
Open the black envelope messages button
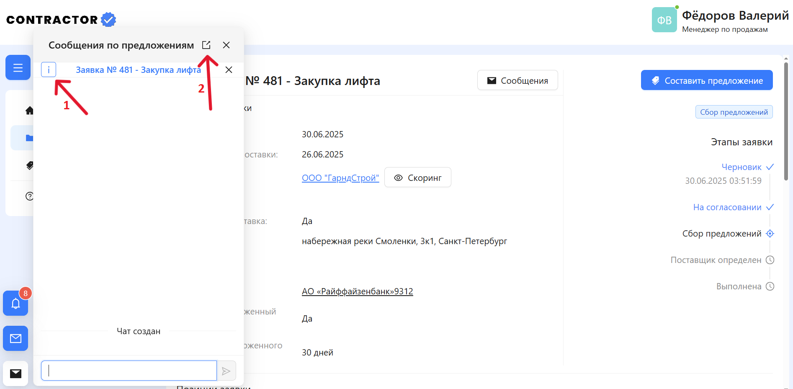tap(15, 374)
